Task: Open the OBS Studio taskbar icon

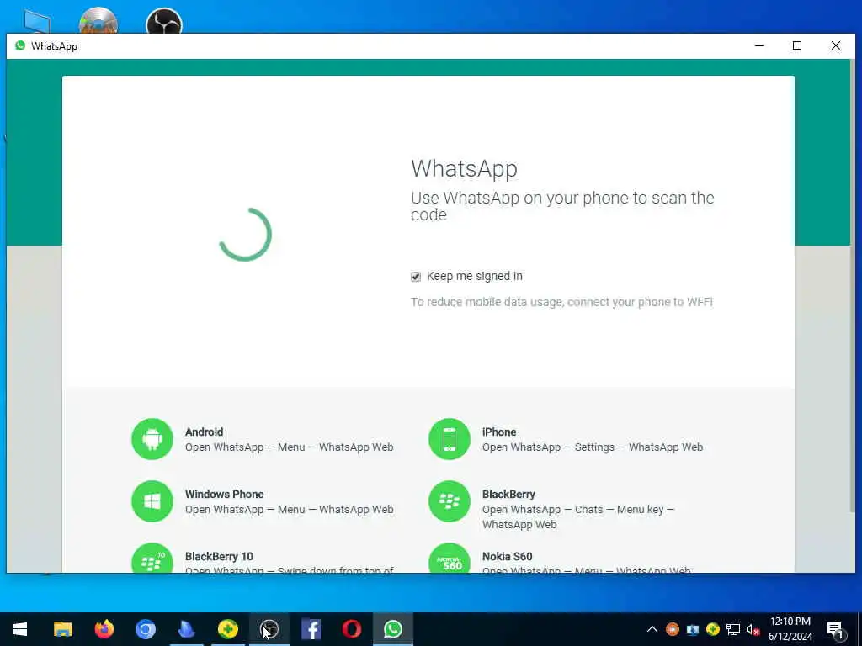Action: pyautogui.click(x=269, y=629)
